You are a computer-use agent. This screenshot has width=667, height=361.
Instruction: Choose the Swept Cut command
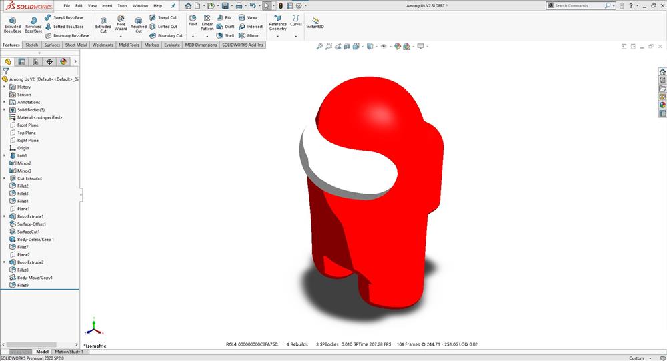163,17
